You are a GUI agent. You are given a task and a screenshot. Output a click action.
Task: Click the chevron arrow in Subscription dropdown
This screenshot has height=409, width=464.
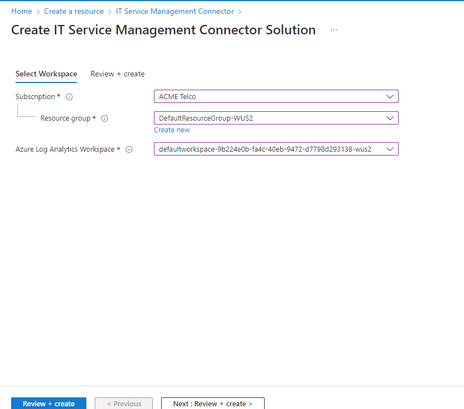point(390,96)
